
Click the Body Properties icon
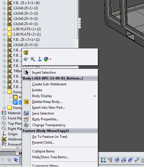[26, 119]
